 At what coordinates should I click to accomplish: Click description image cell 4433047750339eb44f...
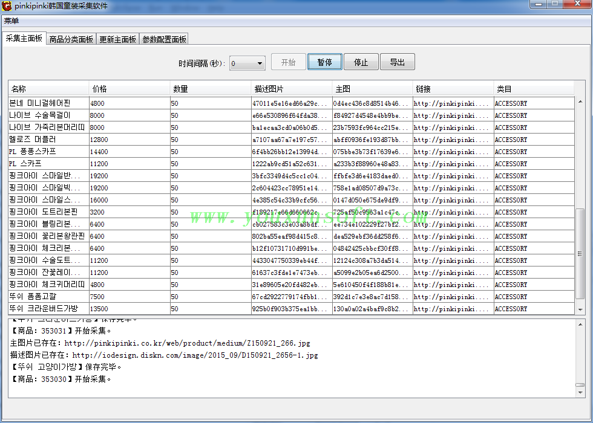292,260
